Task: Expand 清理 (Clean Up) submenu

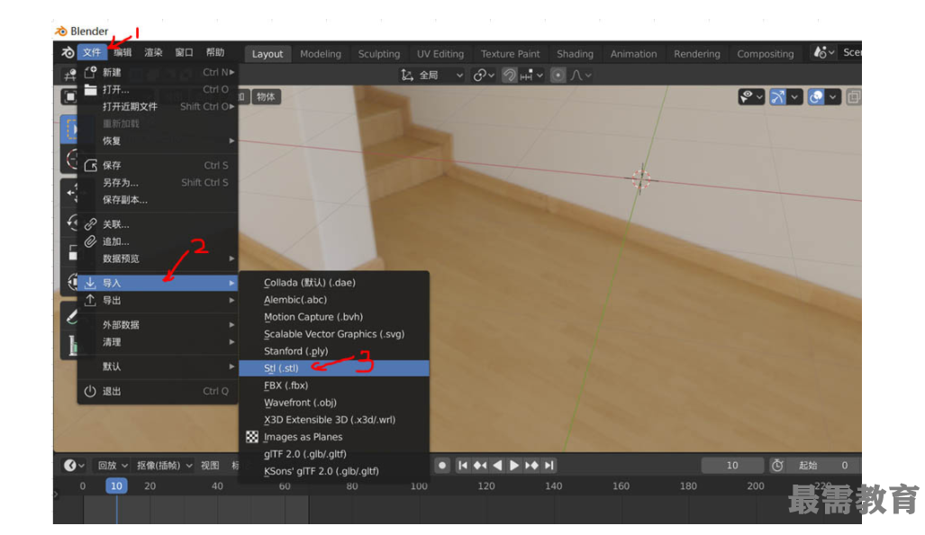Action: (159, 342)
